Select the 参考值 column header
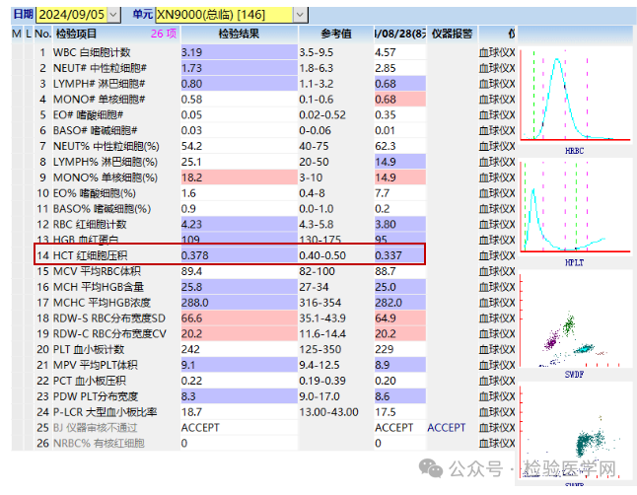Image resolution: width=637 pixels, height=495 pixels. click(336, 34)
